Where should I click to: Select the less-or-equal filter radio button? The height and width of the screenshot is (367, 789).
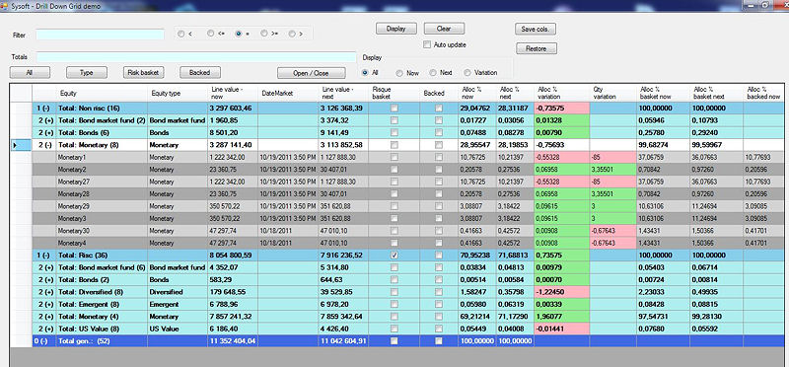(x=210, y=34)
